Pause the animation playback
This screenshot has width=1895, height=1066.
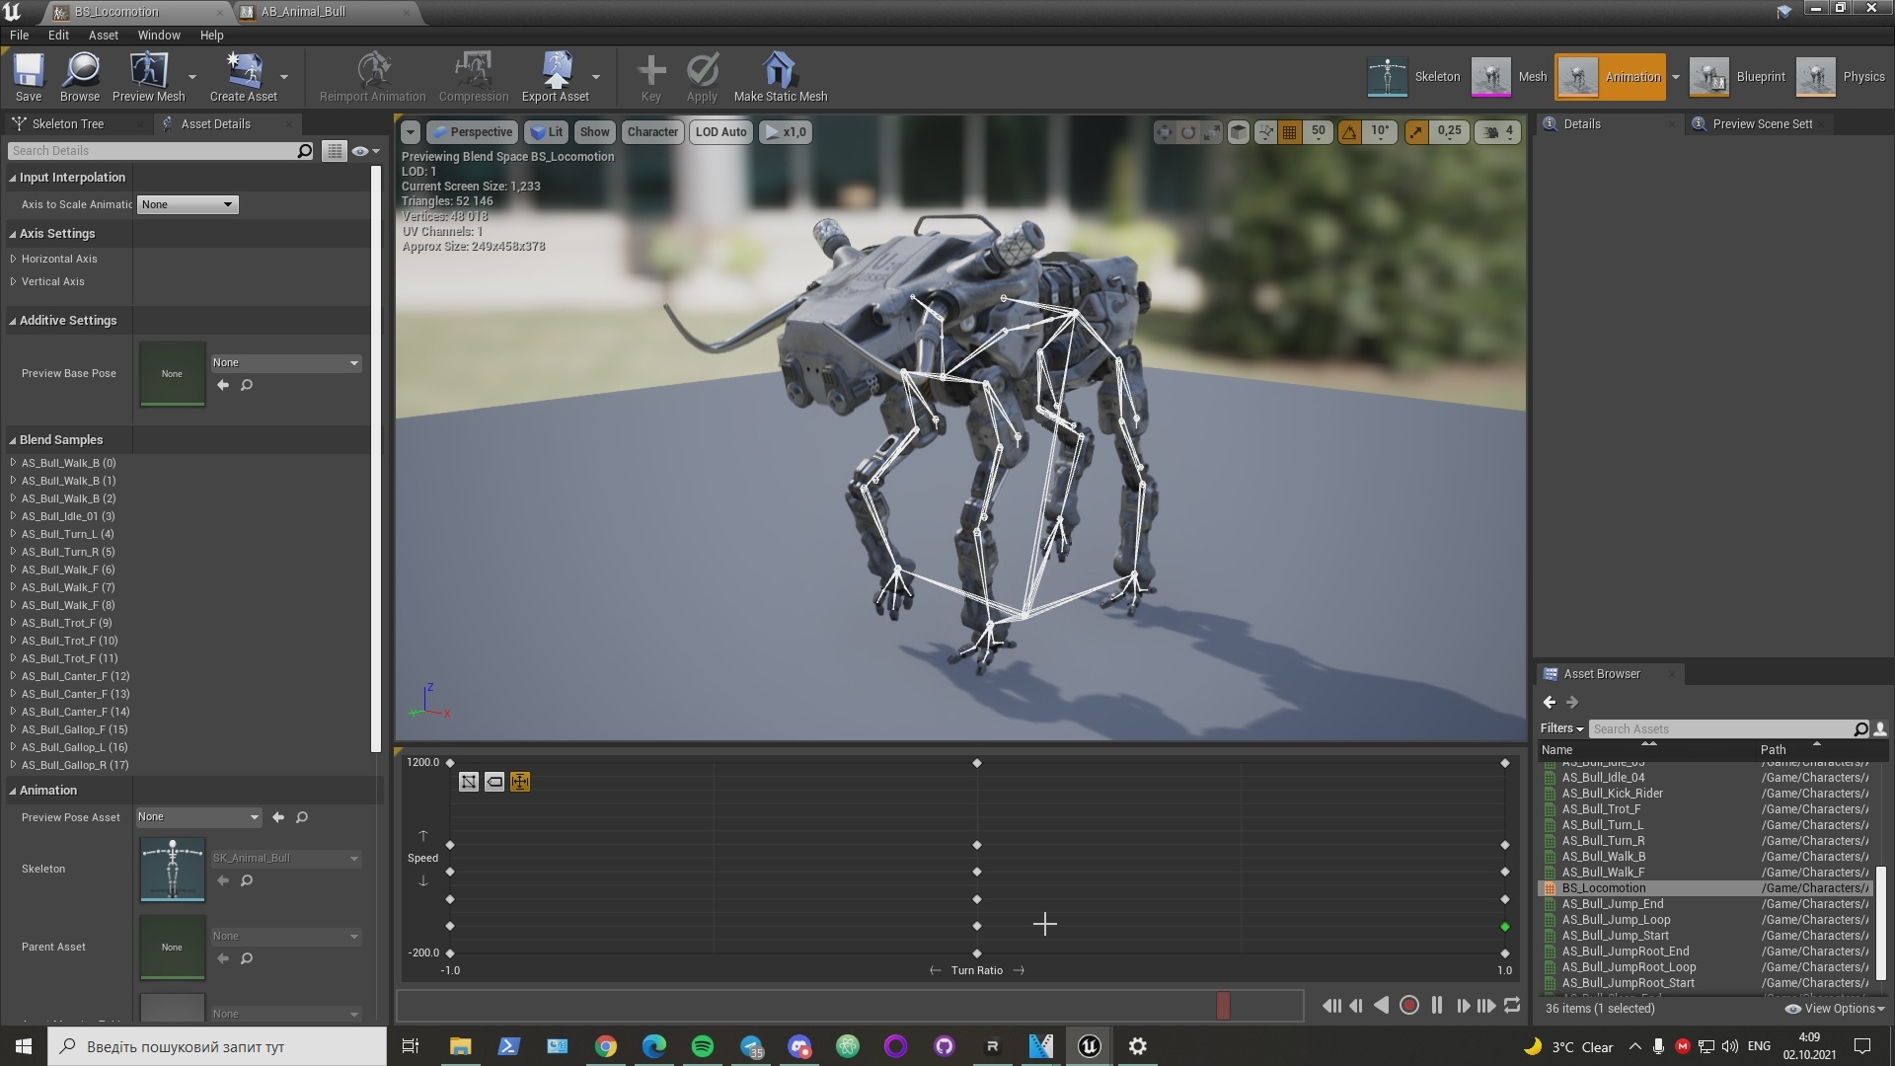[1437, 1006]
